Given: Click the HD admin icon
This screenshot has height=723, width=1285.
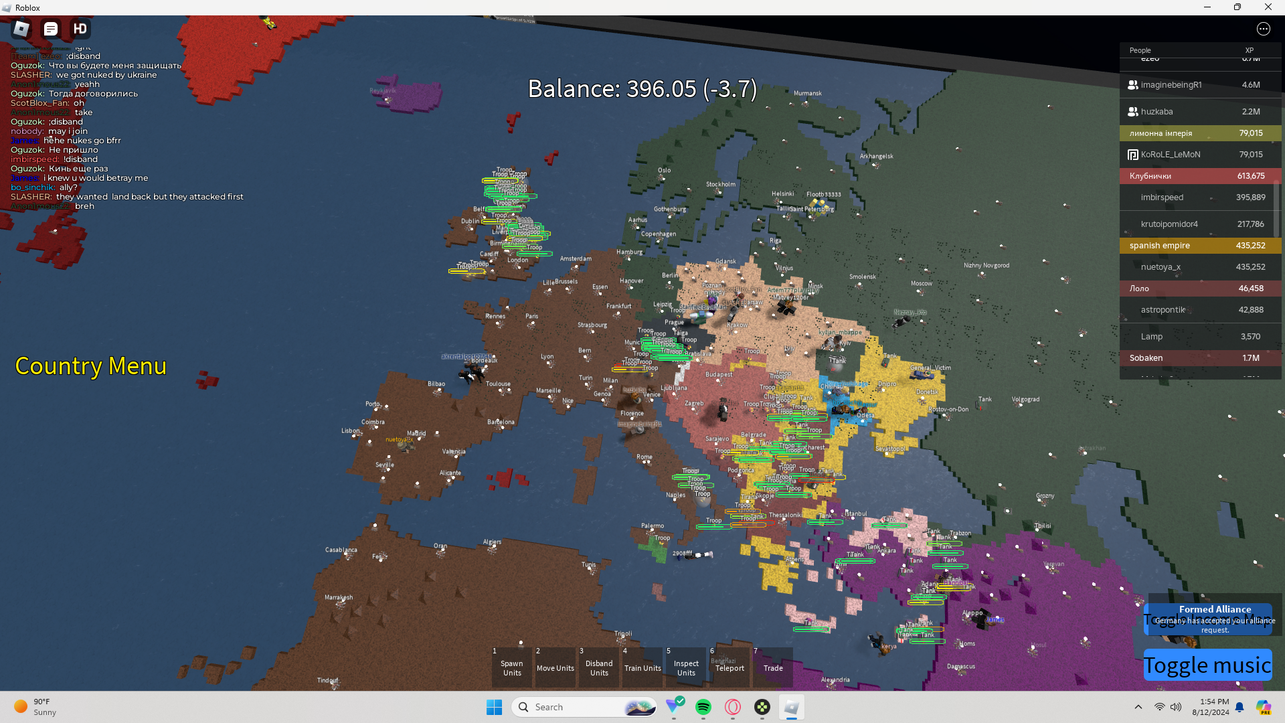Looking at the screenshot, I should pos(80,29).
